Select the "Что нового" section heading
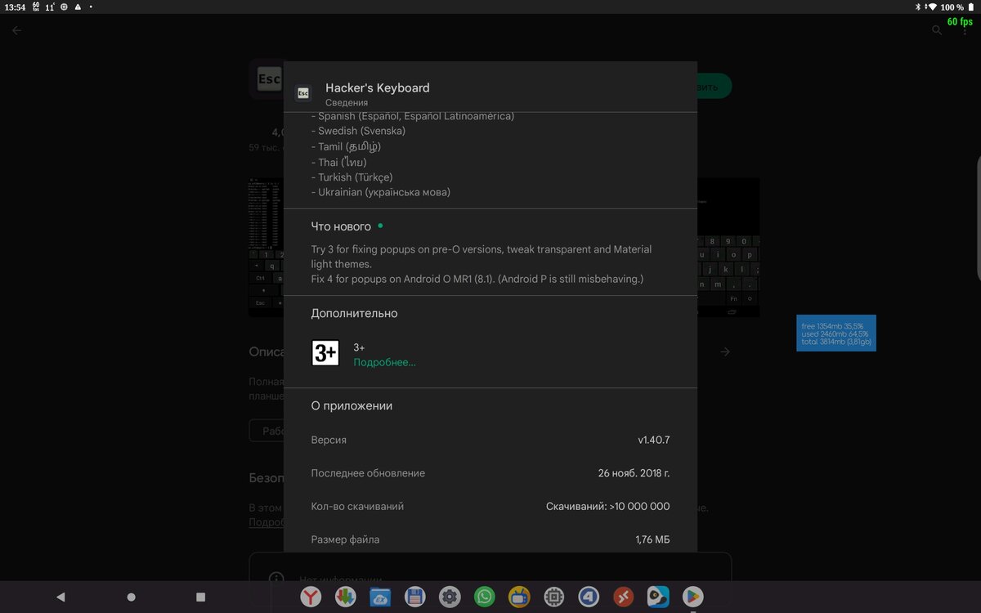Image resolution: width=981 pixels, height=613 pixels. (x=341, y=226)
